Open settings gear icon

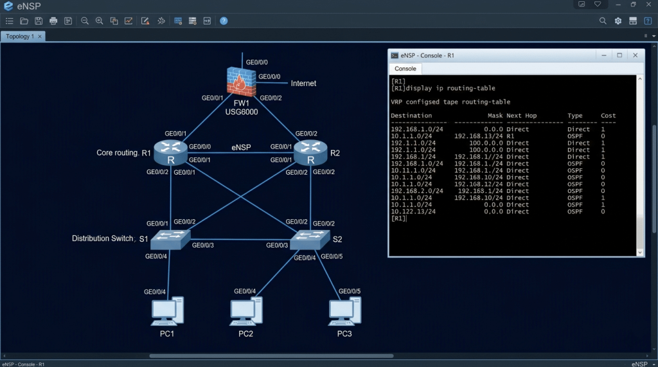coord(618,21)
